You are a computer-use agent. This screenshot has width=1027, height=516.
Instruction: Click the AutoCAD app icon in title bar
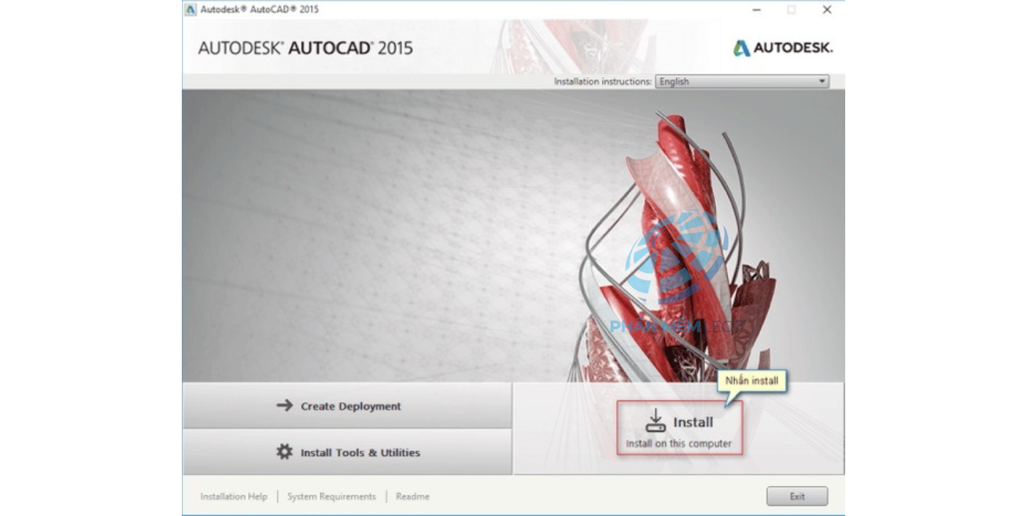pos(190,9)
